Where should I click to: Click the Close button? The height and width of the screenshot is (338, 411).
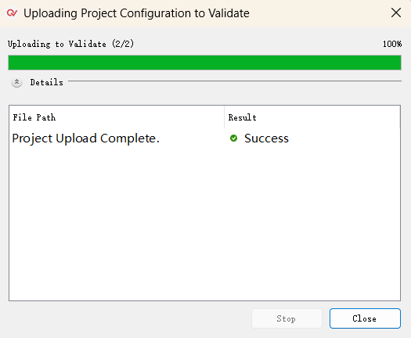365,318
